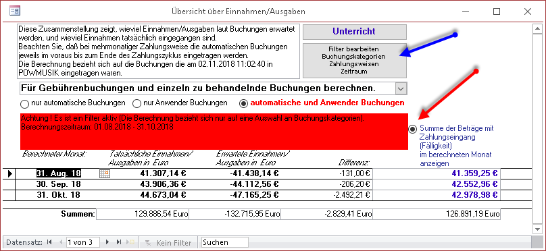Select nur Anwender Buchungen option
Image resolution: width=546 pixels, height=251 pixels.
137,104
